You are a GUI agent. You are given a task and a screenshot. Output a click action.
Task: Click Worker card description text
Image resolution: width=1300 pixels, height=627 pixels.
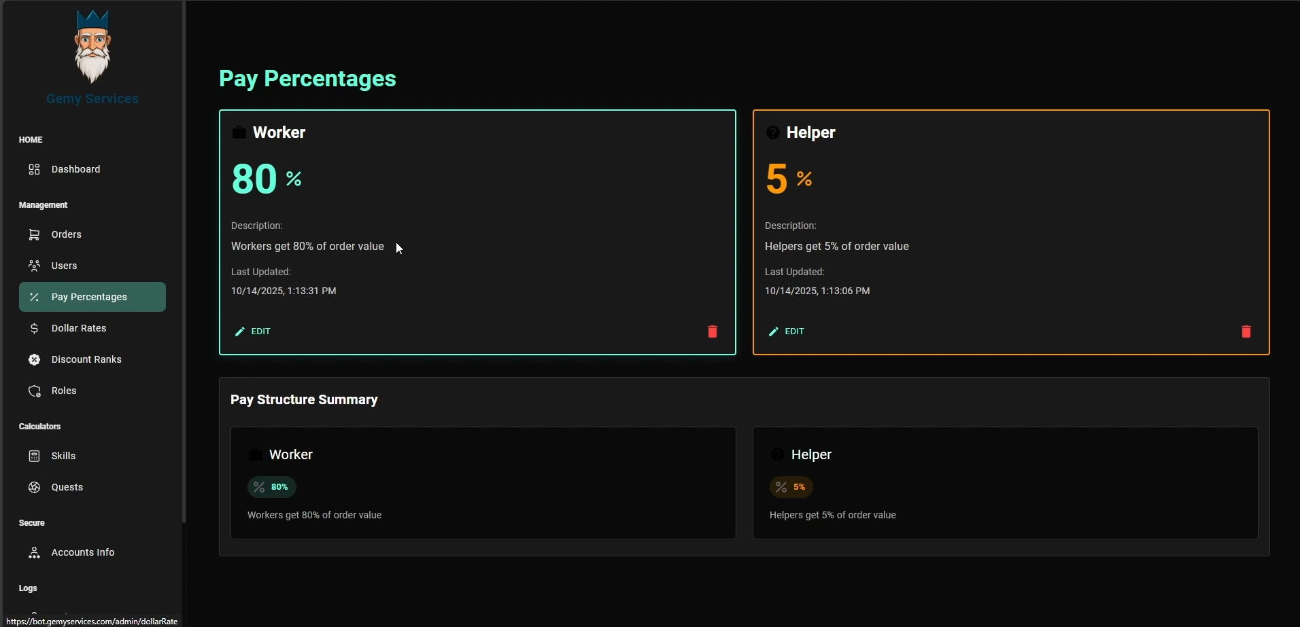[x=307, y=247]
